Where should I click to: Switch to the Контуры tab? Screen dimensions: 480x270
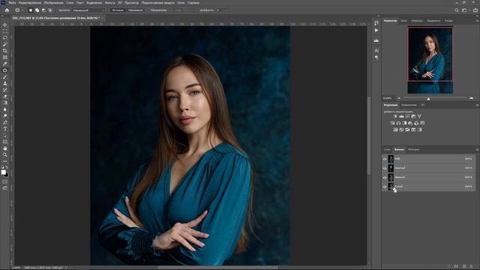[x=413, y=150]
